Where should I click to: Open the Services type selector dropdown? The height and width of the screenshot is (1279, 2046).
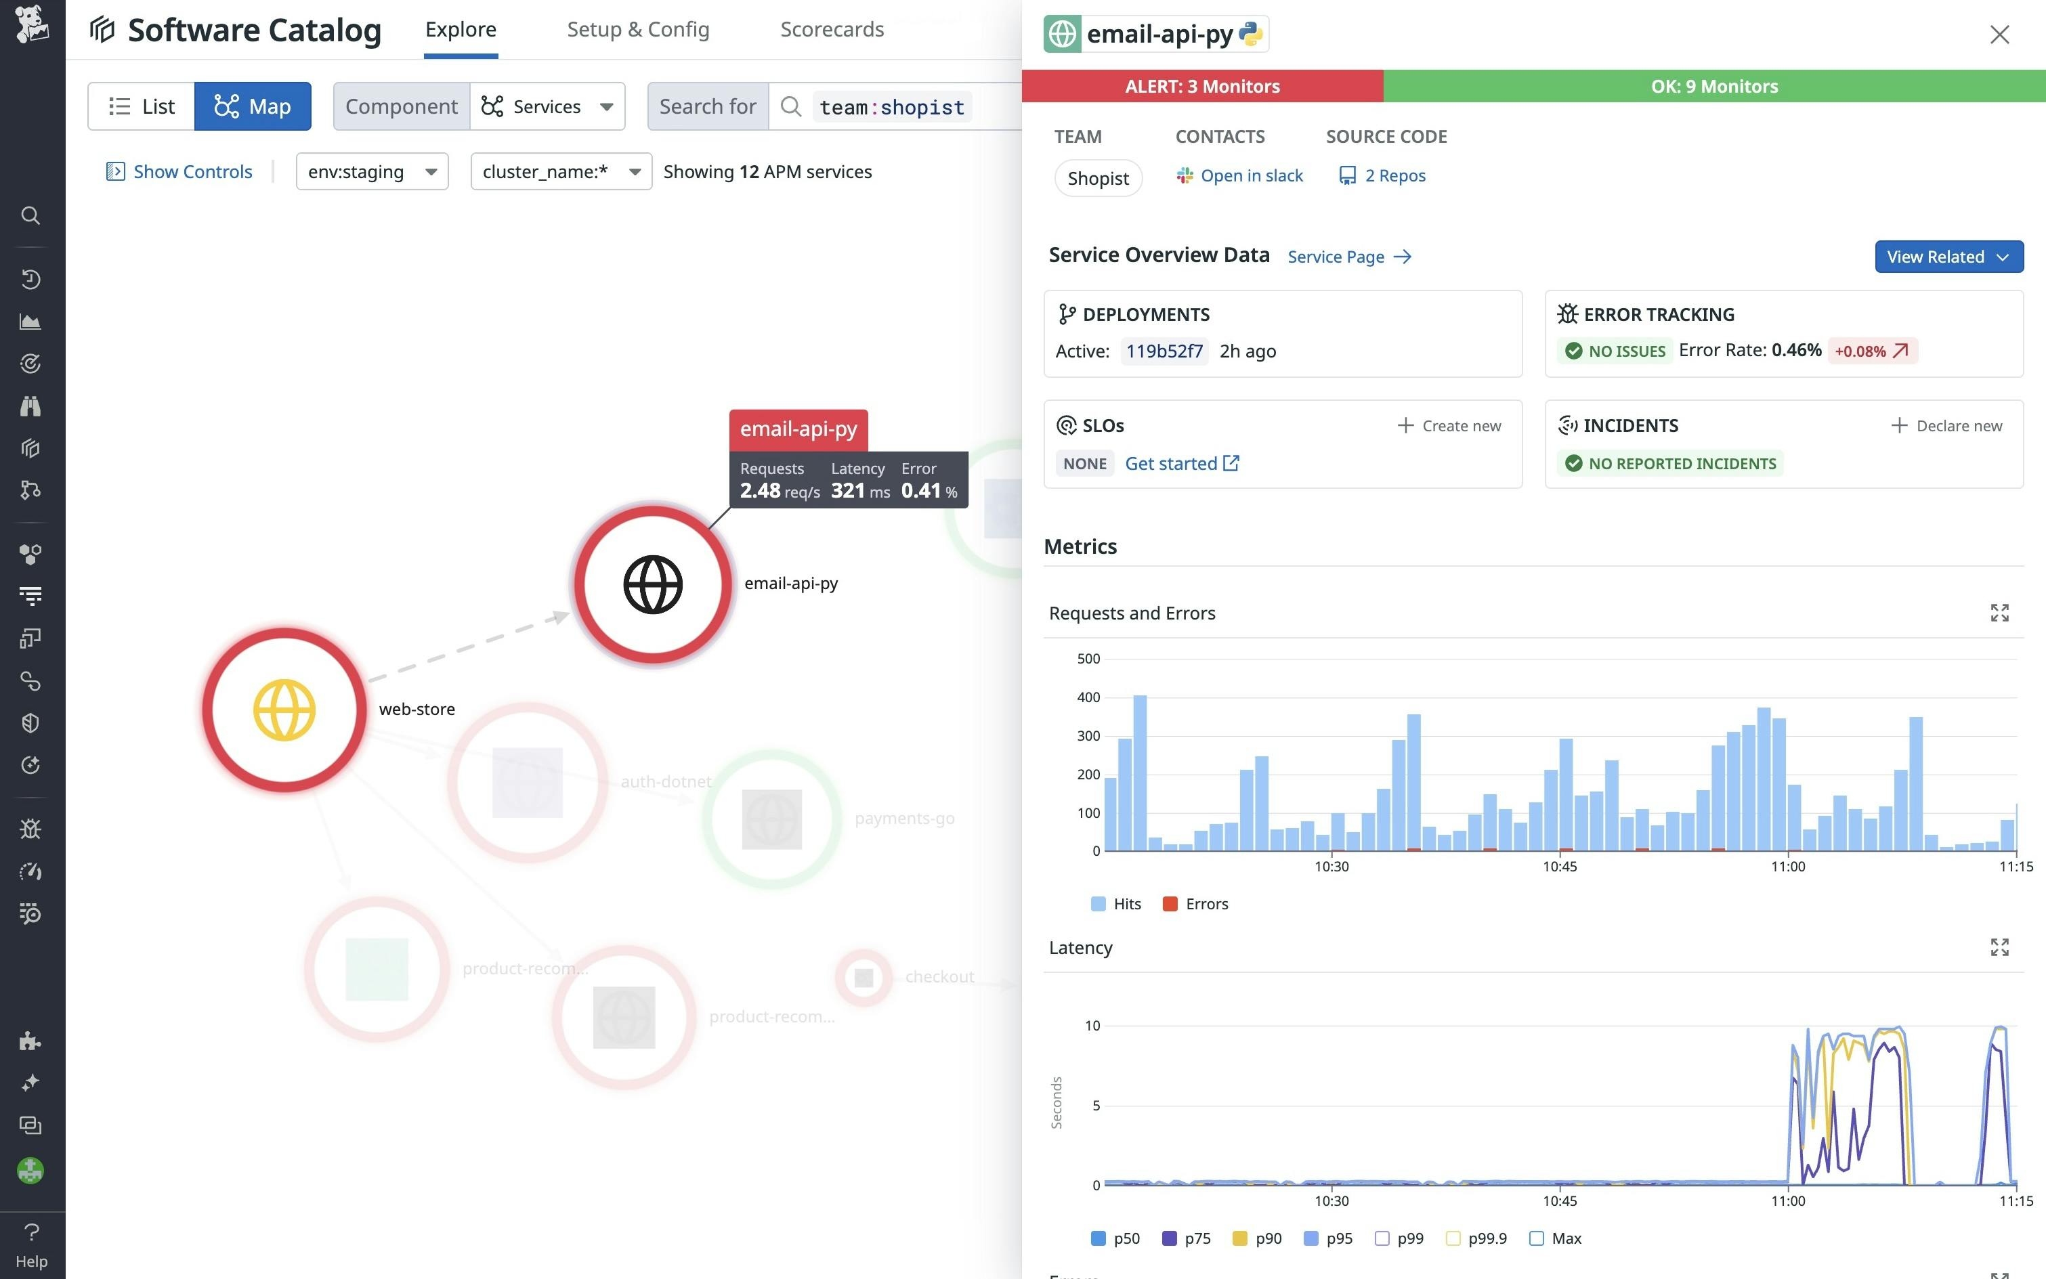pyautogui.click(x=547, y=106)
